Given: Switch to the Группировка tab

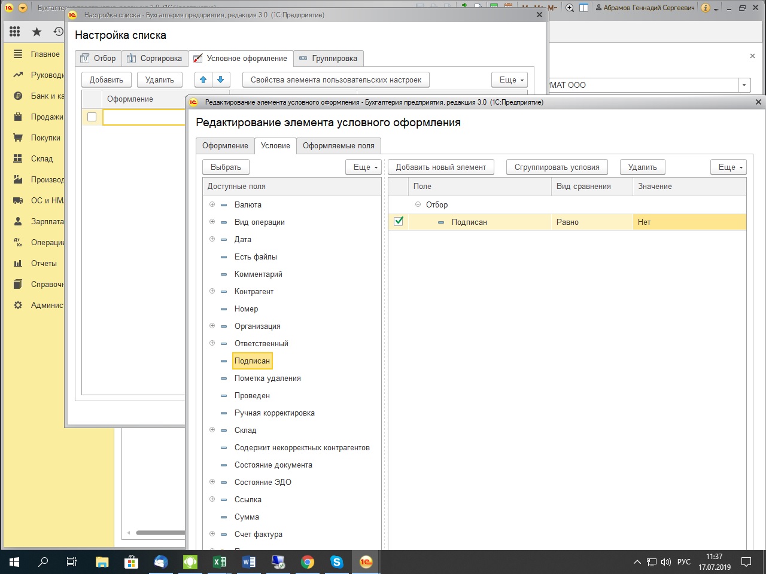Looking at the screenshot, I should tap(329, 58).
